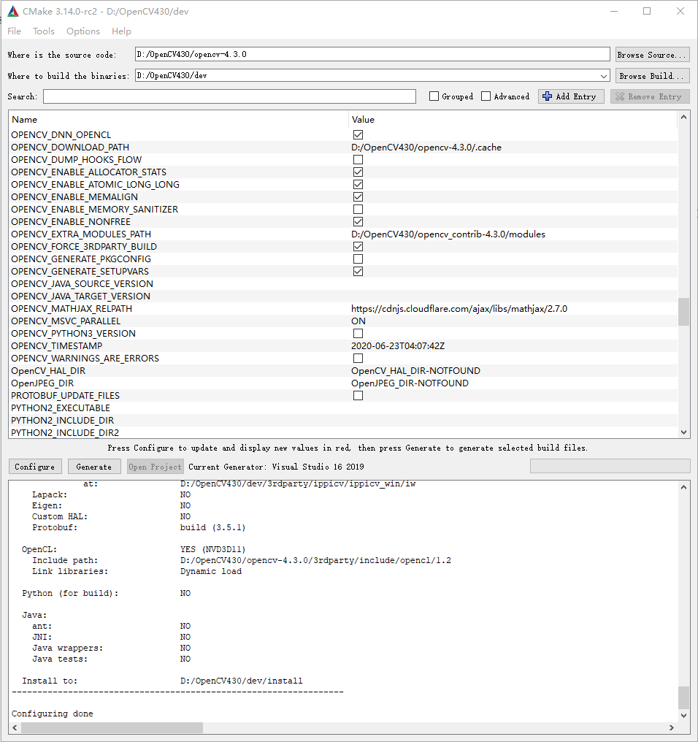Click the output log scroll right arrow
Image resolution: width=698 pixels, height=742 pixels.
pyautogui.click(x=672, y=727)
